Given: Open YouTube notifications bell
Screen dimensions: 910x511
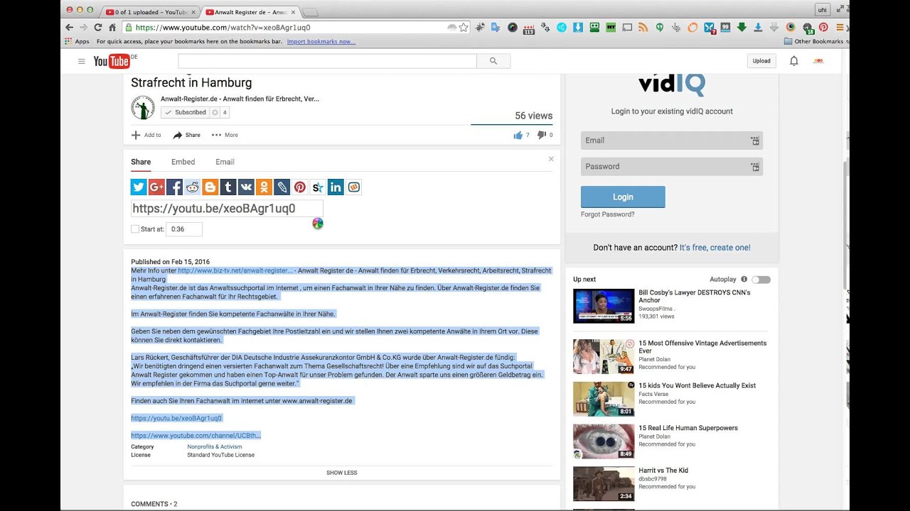Looking at the screenshot, I should (x=794, y=61).
